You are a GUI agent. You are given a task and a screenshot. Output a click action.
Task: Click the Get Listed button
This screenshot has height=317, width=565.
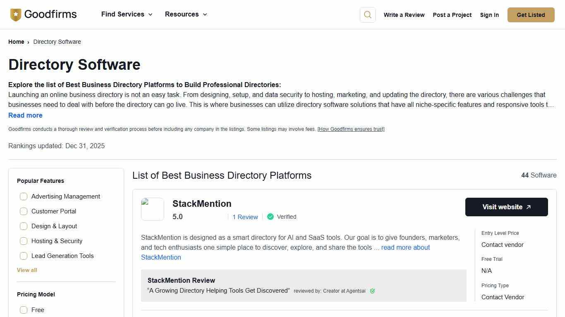coord(531,14)
